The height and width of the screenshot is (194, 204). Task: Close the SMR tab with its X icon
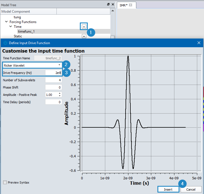click(130, 5)
